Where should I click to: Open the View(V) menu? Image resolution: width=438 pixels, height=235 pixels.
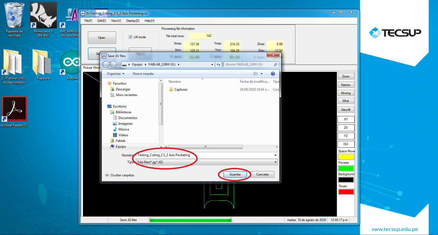(x=116, y=21)
